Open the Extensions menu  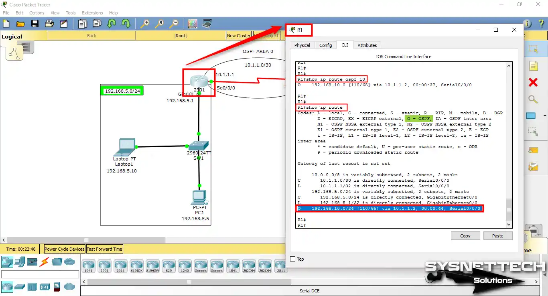pyautogui.click(x=92, y=13)
